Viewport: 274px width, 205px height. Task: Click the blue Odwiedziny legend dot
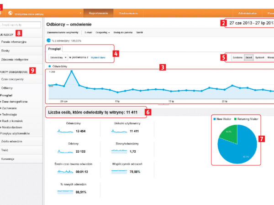pos(50,66)
